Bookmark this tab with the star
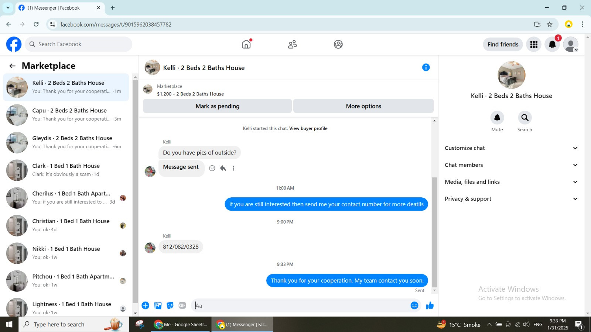The width and height of the screenshot is (591, 332). (550, 24)
